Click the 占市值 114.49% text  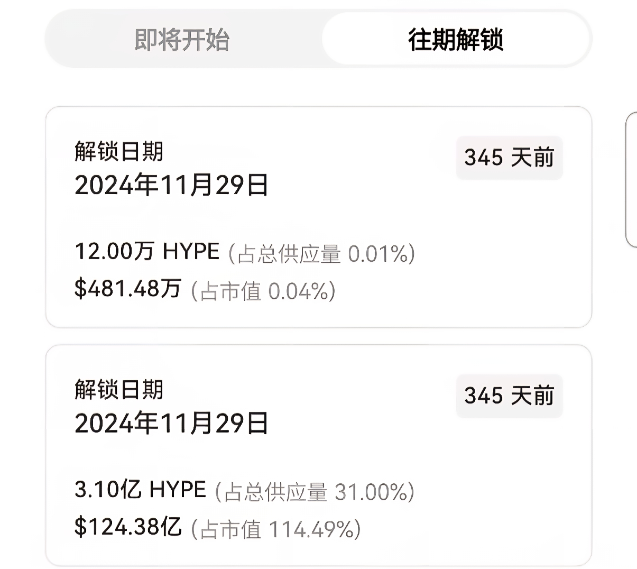275,529
